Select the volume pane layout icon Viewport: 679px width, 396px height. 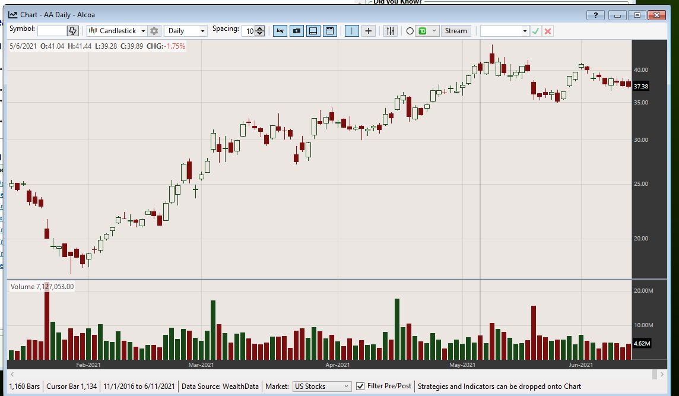click(313, 30)
